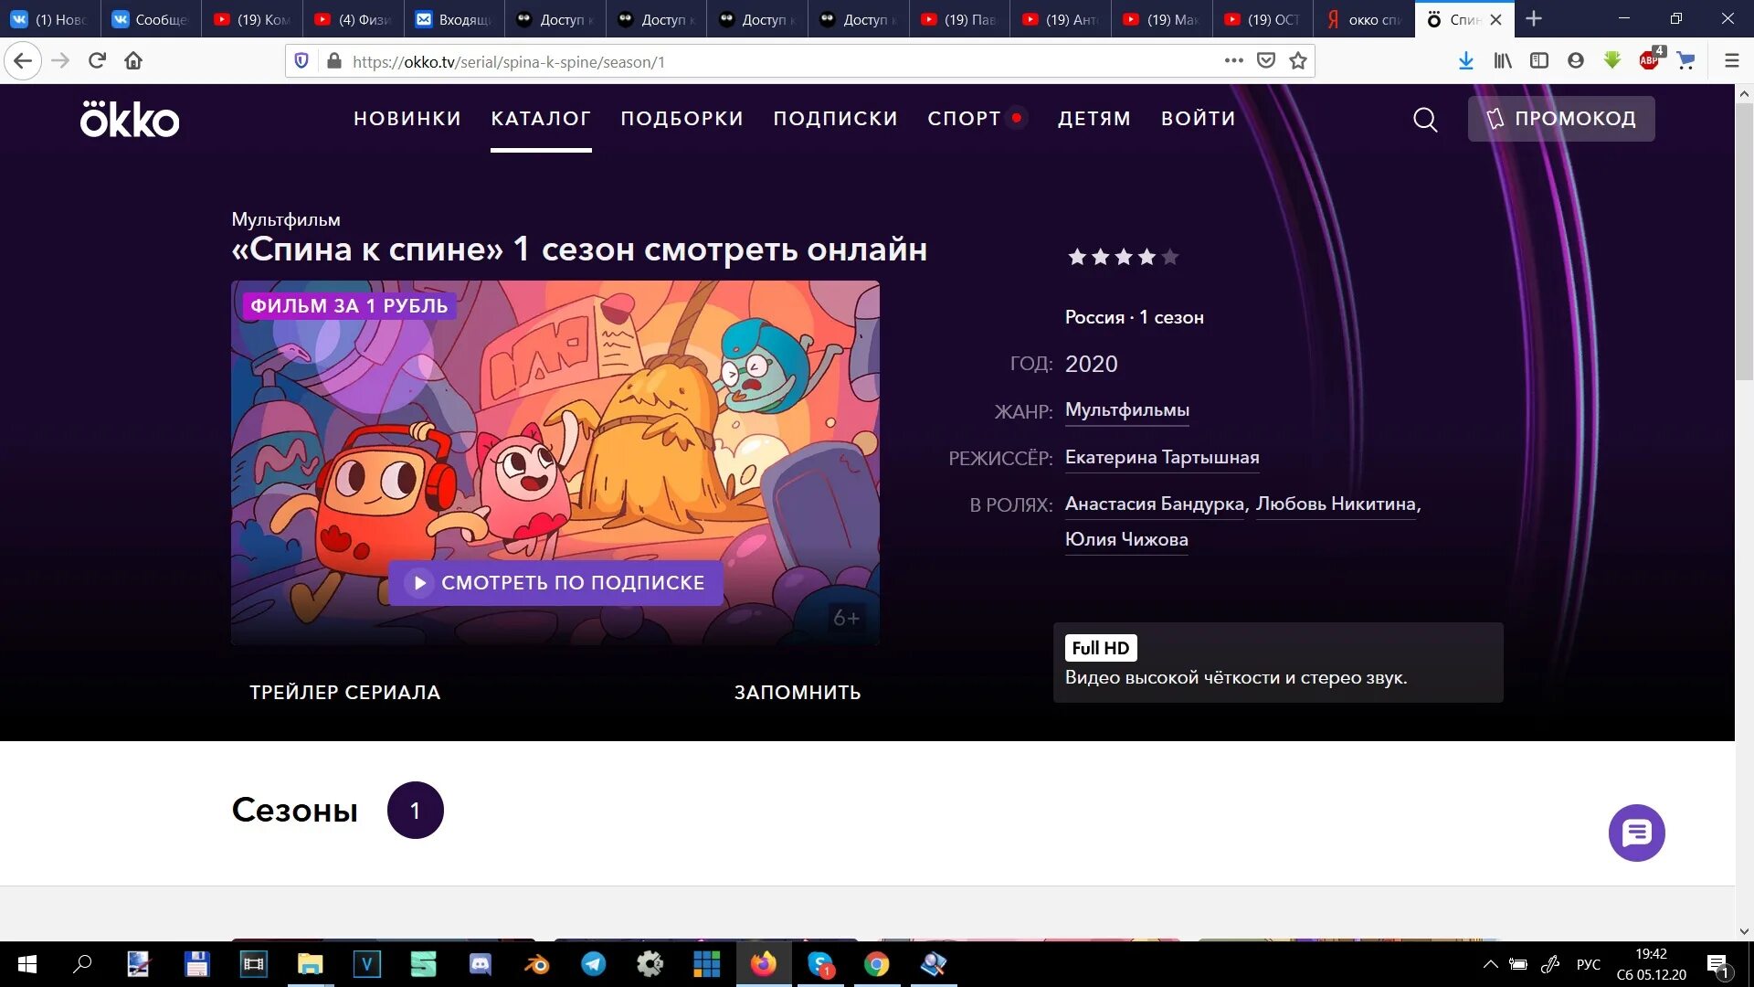
Task: Click the series poster thumbnail
Action: click(555, 462)
